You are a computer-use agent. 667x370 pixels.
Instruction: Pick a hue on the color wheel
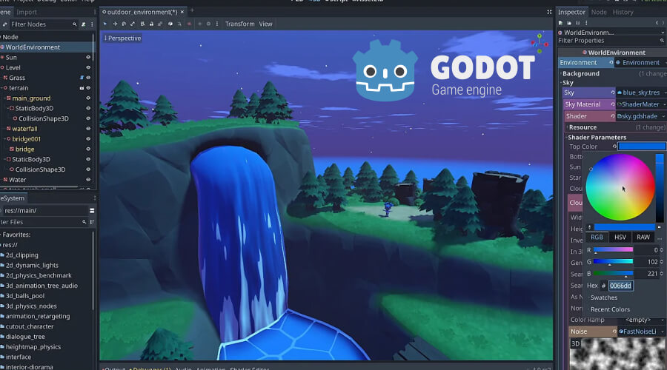click(x=620, y=187)
